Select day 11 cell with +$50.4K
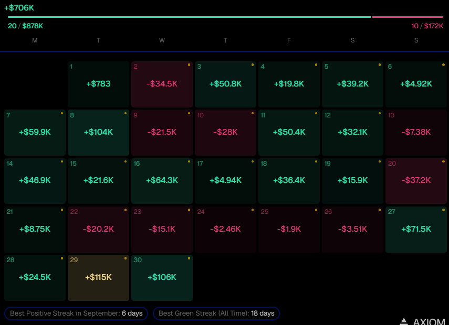Screen dimensions: 449x325 pyautogui.click(x=289, y=133)
